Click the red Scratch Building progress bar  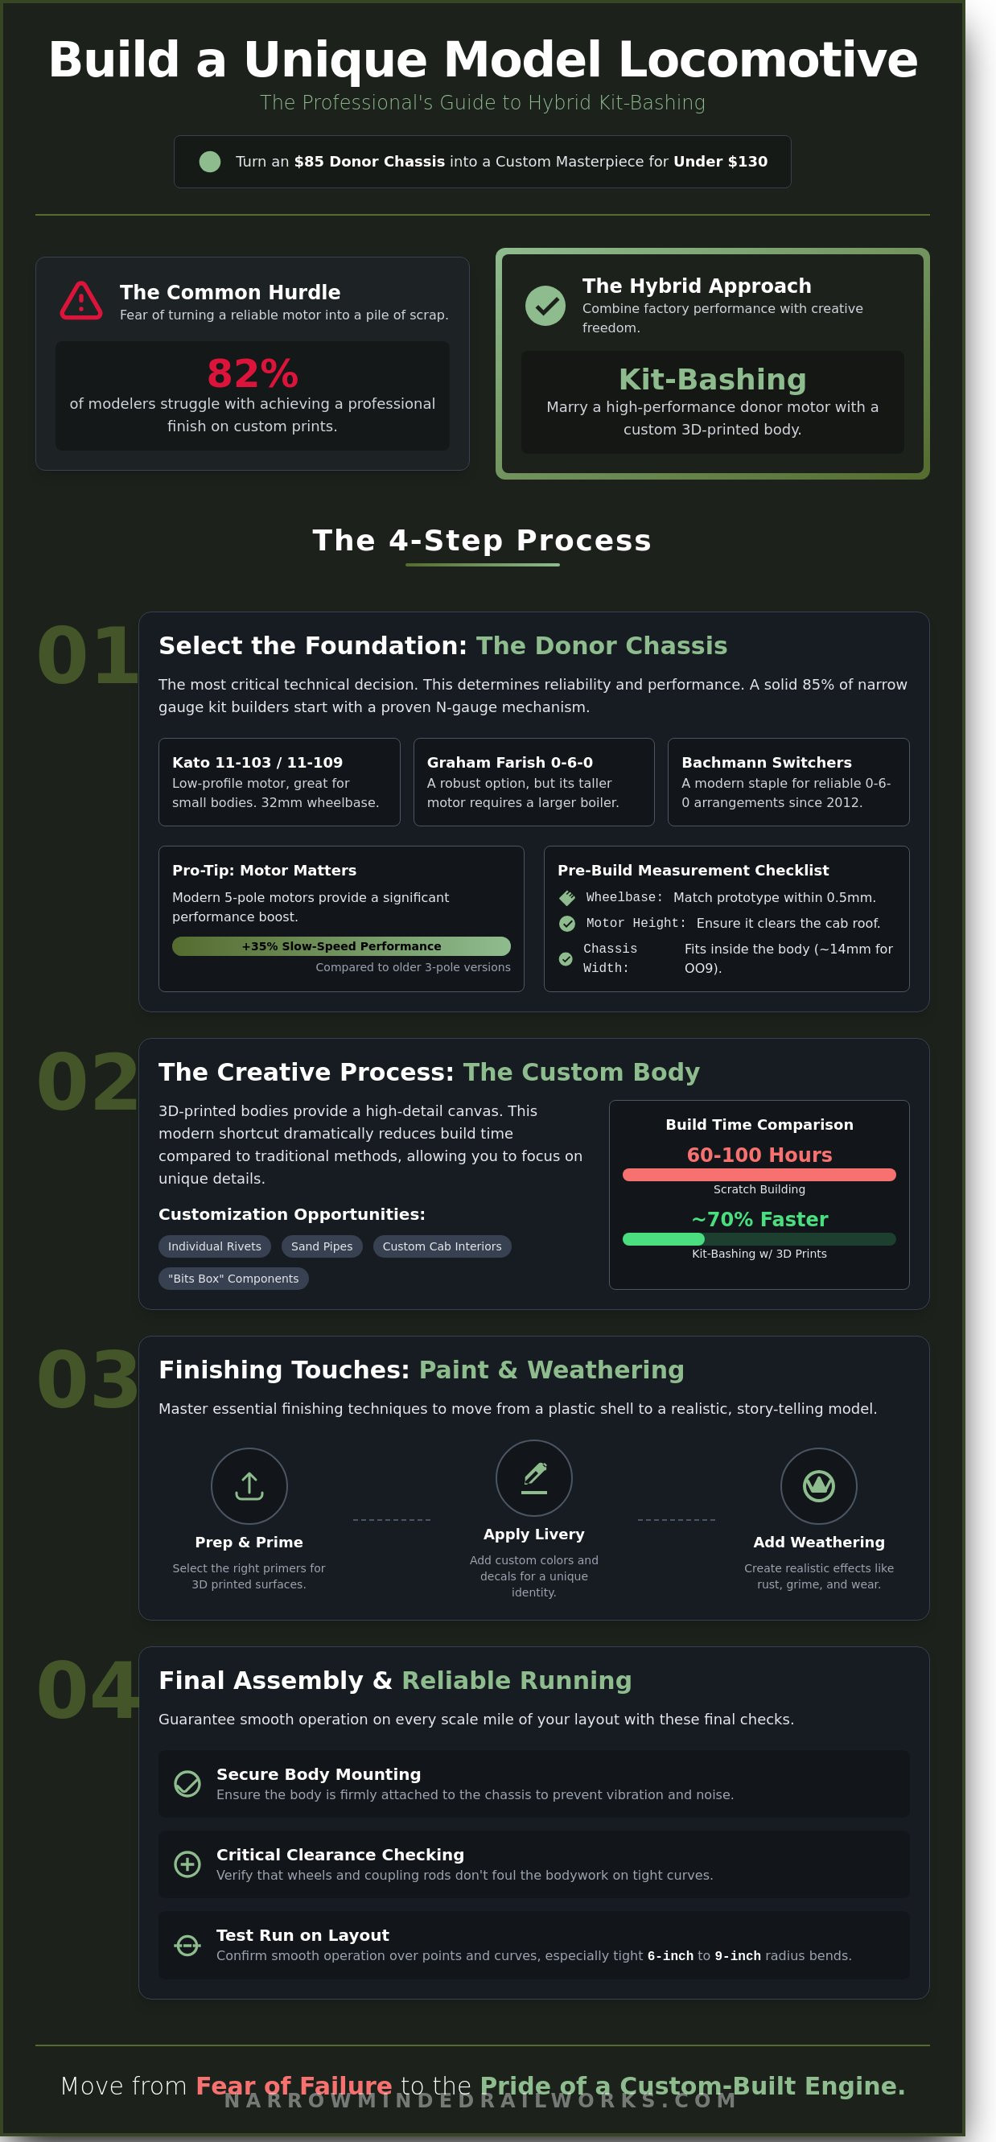(x=758, y=1174)
